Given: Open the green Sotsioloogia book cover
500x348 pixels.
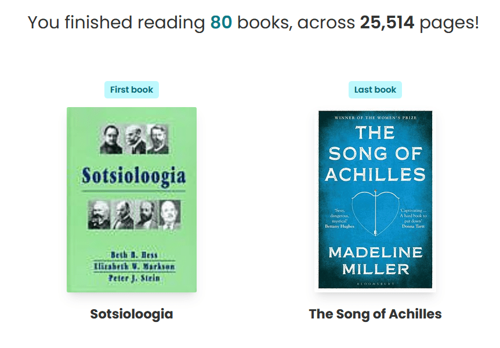Looking at the screenshot, I should click(132, 200).
